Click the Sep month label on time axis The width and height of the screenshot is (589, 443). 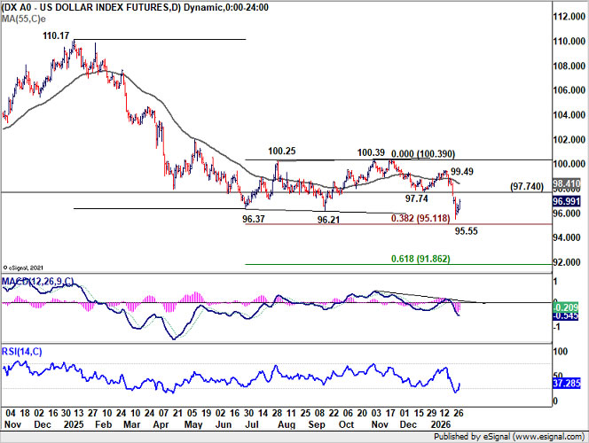[317, 424]
